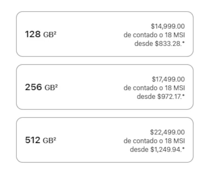Click the bold "512" capacity number

33,140
